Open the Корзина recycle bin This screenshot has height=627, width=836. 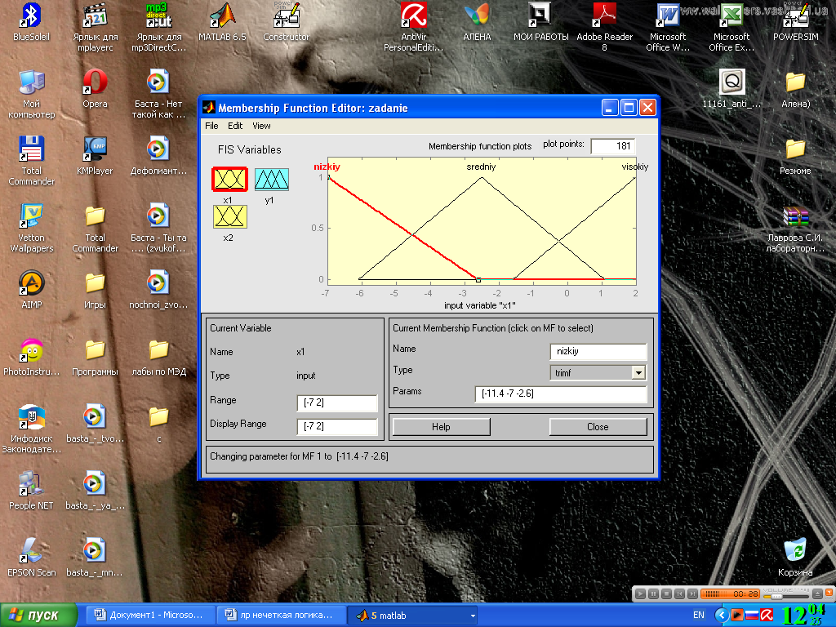[x=795, y=557]
